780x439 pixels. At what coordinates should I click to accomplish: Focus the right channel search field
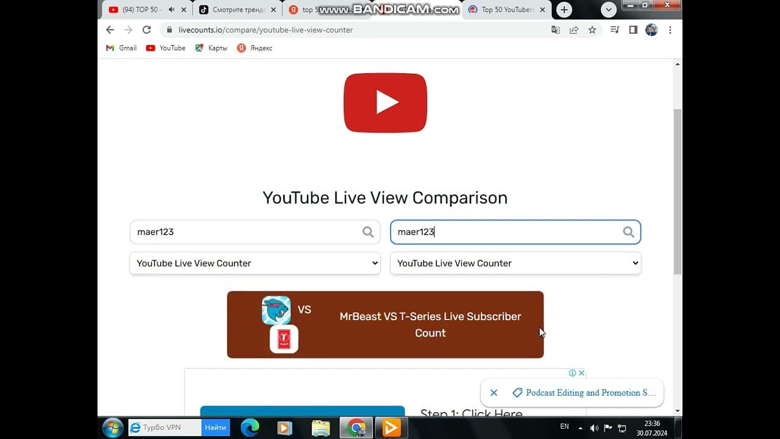pyautogui.click(x=516, y=232)
